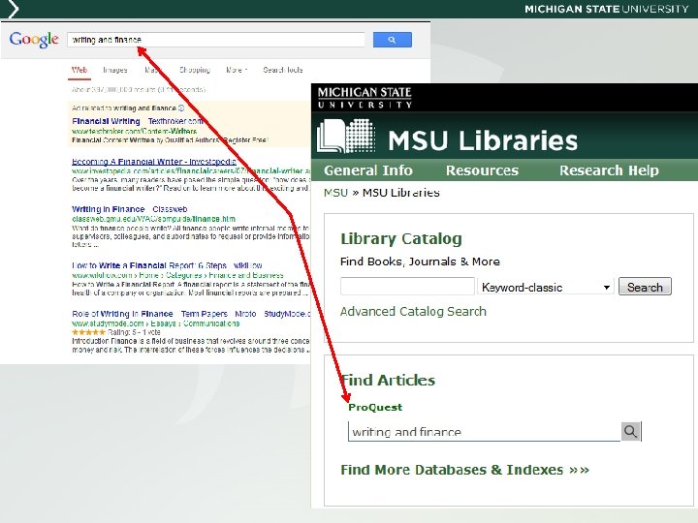The image size is (698, 523).
Task: Click the MSU Libraries book logo icon
Action: point(346,136)
